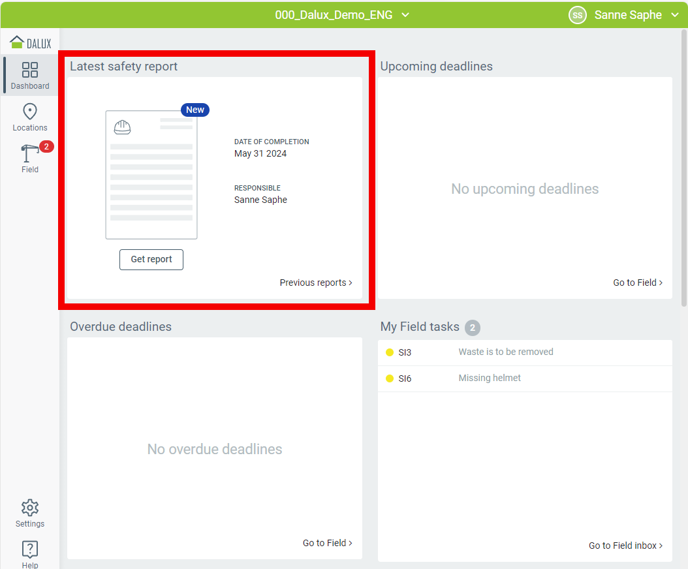Open task SI6 Missing helmet
The width and height of the screenshot is (688, 569).
(x=490, y=378)
